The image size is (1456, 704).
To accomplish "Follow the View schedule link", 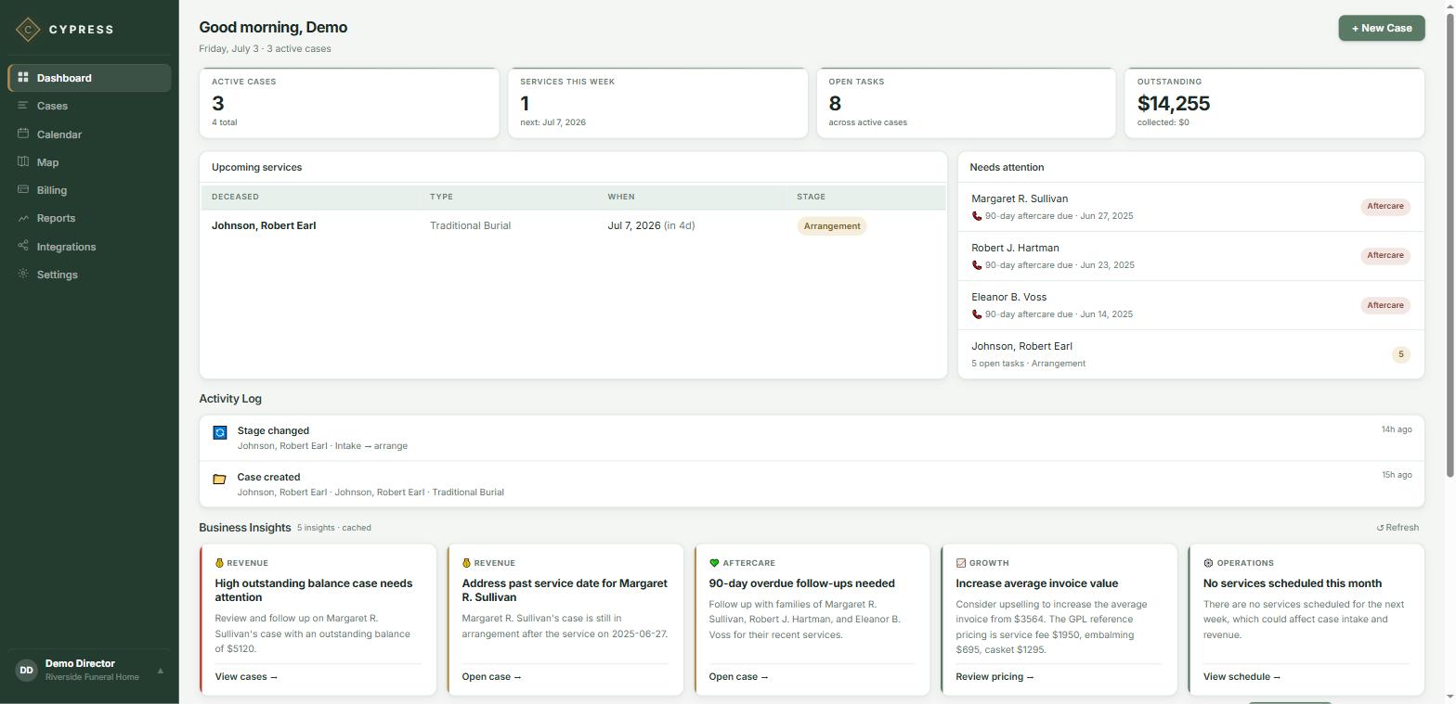I will click(x=1241, y=676).
